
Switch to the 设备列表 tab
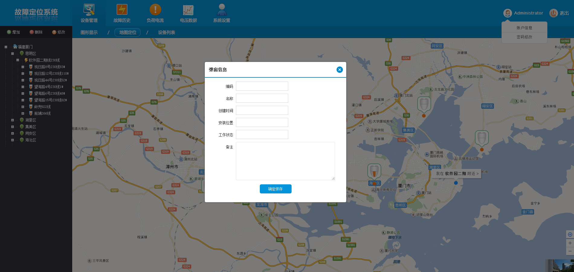(x=166, y=32)
